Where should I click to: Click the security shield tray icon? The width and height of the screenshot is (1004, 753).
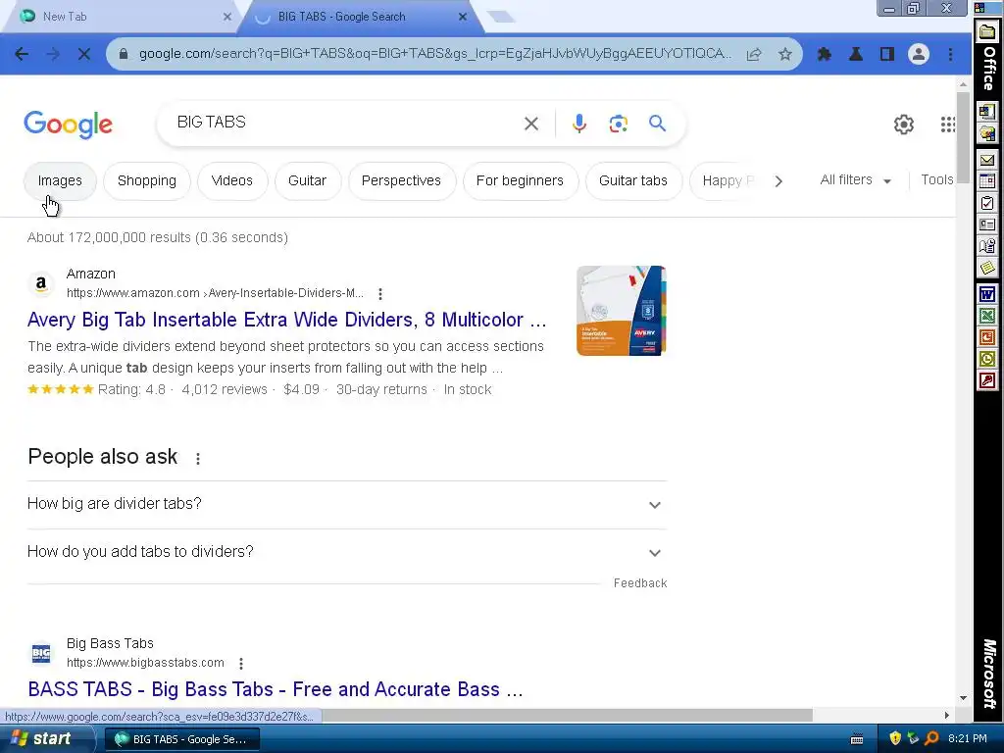(895, 738)
